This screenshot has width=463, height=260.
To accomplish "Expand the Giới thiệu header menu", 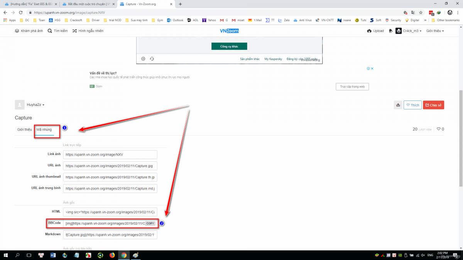I will (x=435, y=31).
